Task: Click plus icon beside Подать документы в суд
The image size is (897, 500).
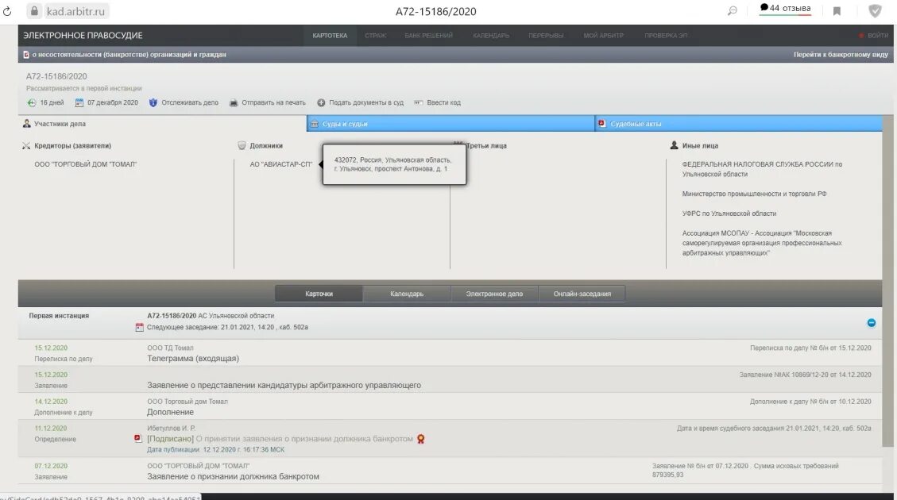Action: [x=321, y=103]
